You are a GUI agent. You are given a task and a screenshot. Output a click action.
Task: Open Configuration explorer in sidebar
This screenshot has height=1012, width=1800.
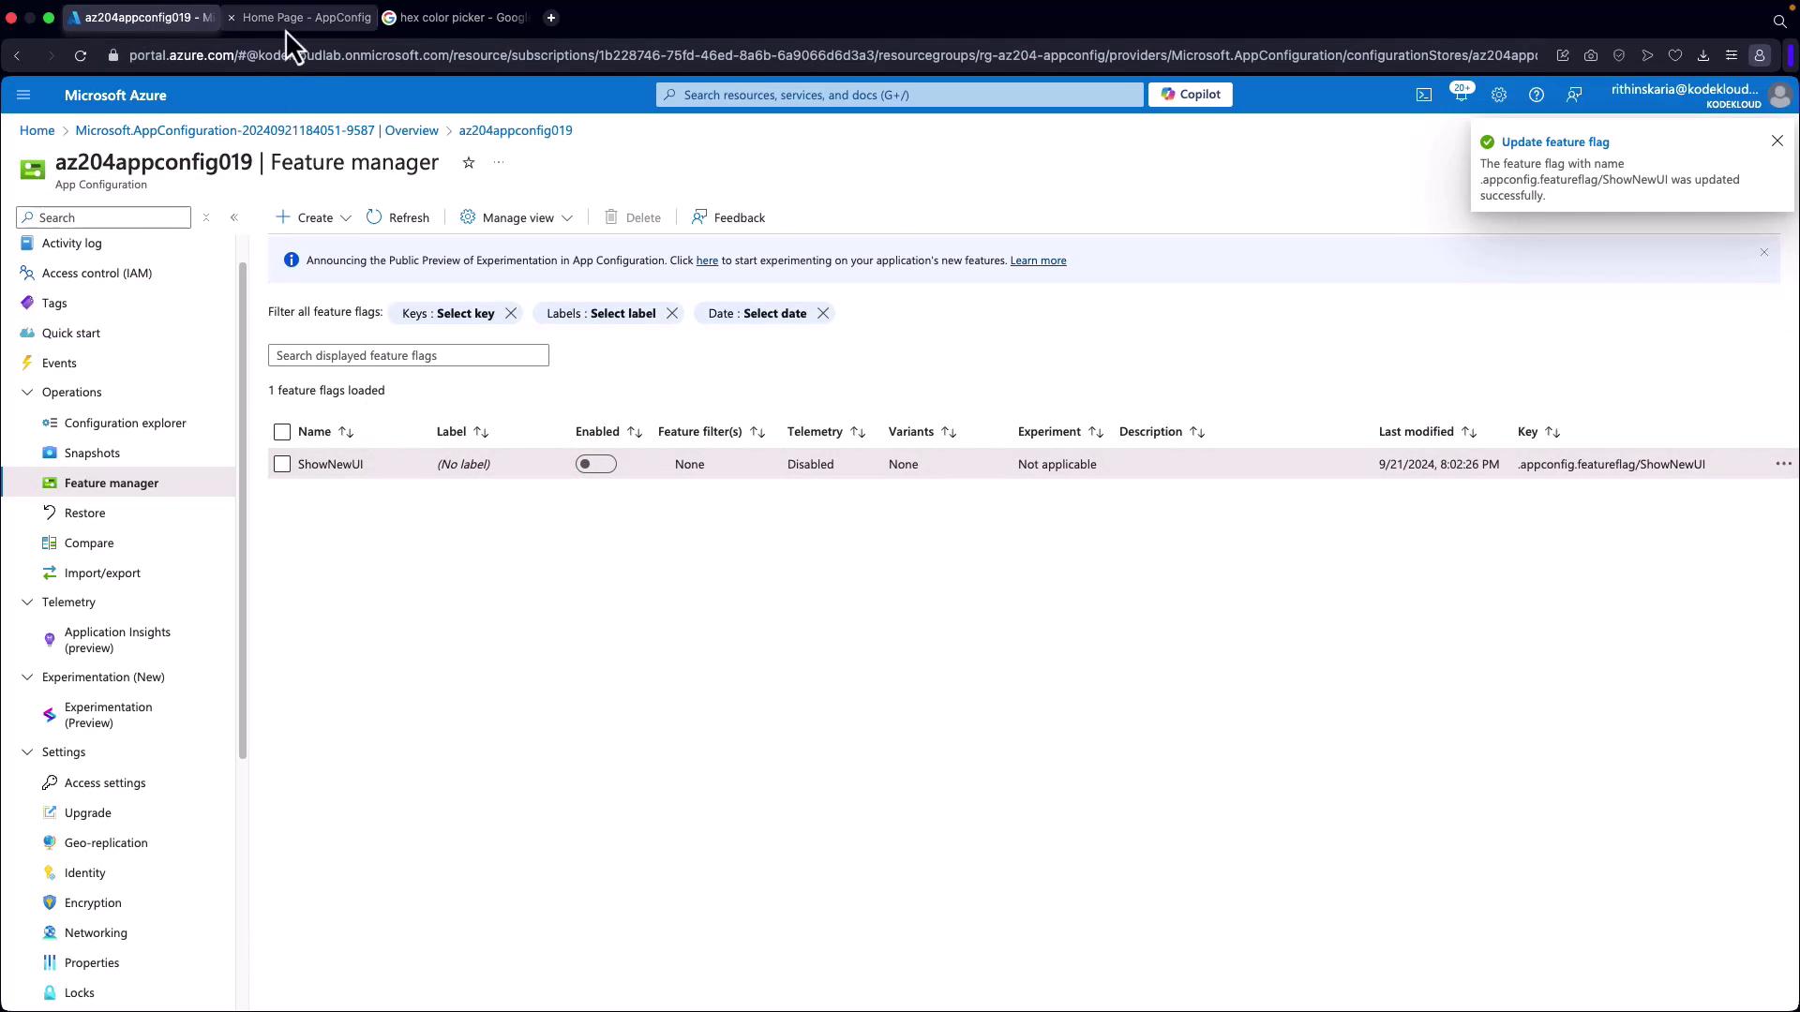click(x=125, y=423)
